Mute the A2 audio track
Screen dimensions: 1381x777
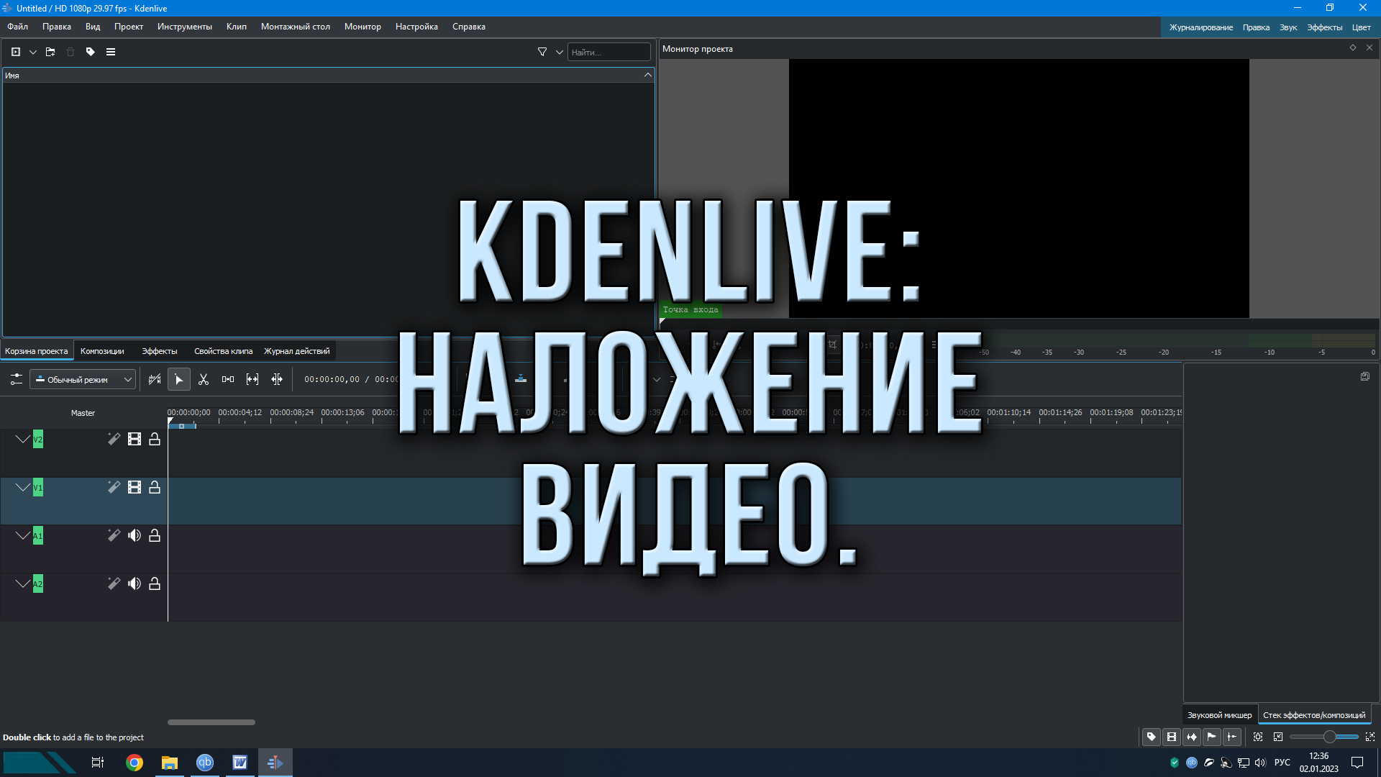pyautogui.click(x=135, y=583)
